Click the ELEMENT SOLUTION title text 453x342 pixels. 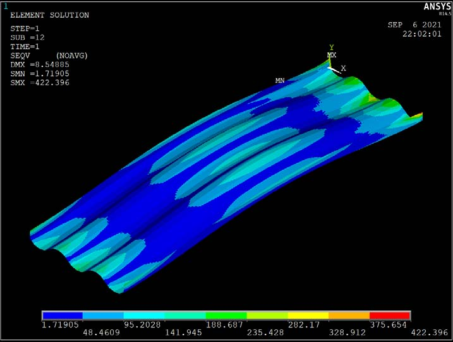[x=50, y=15]
